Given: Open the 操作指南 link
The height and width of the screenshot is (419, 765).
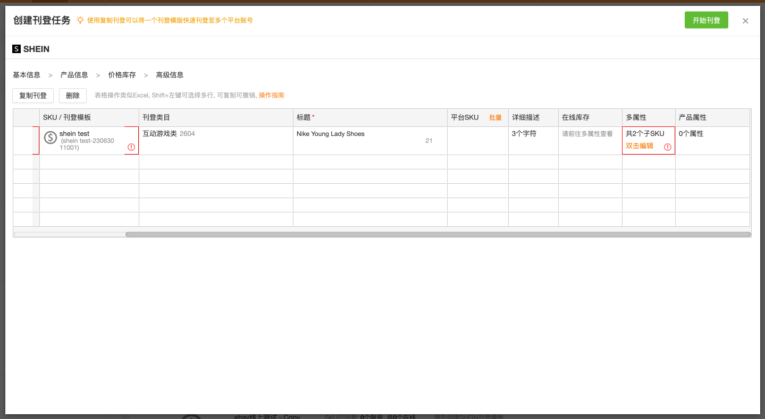Looking at the screenshot, I should coord(271,96).
